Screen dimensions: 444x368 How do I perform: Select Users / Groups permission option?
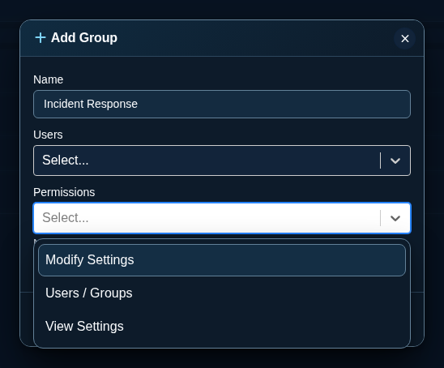click(222, 293)
